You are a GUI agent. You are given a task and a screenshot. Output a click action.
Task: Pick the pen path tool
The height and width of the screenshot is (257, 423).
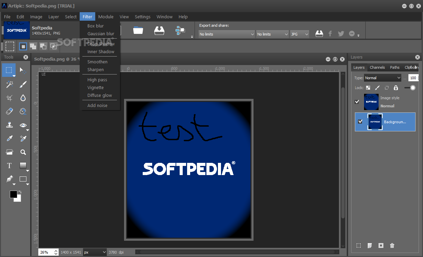pyautogui.click(x=9, y=179)
